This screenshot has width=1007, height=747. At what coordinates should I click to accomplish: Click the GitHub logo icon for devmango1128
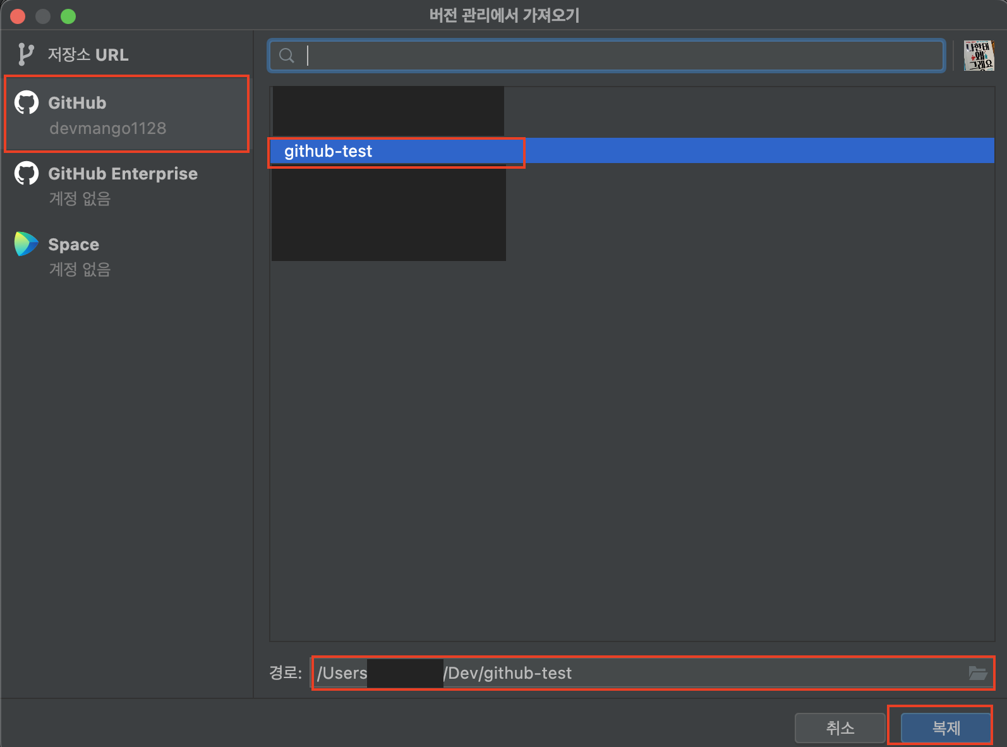(x=27, y=102)
